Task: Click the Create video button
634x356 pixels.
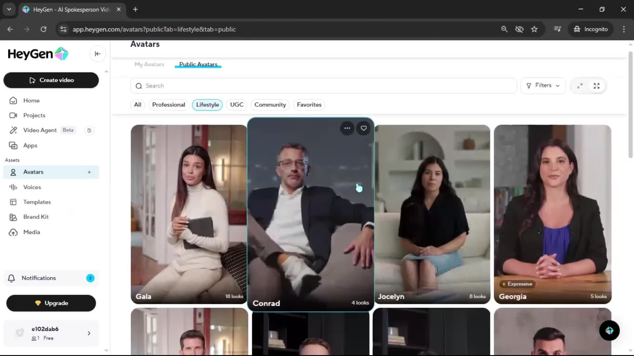Action: pos(51,80)
